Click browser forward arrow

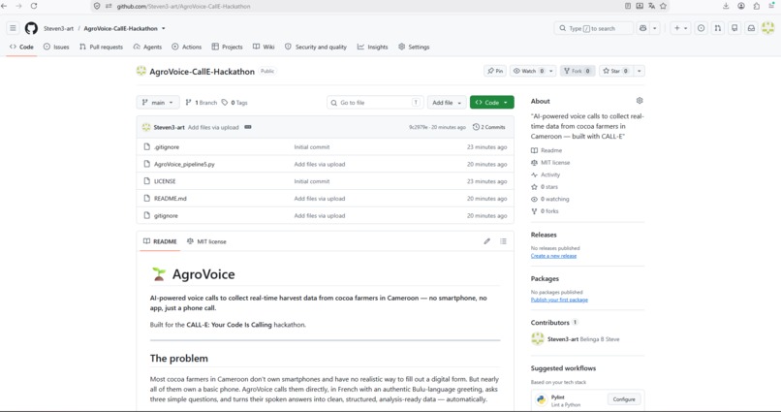point(19,6)
